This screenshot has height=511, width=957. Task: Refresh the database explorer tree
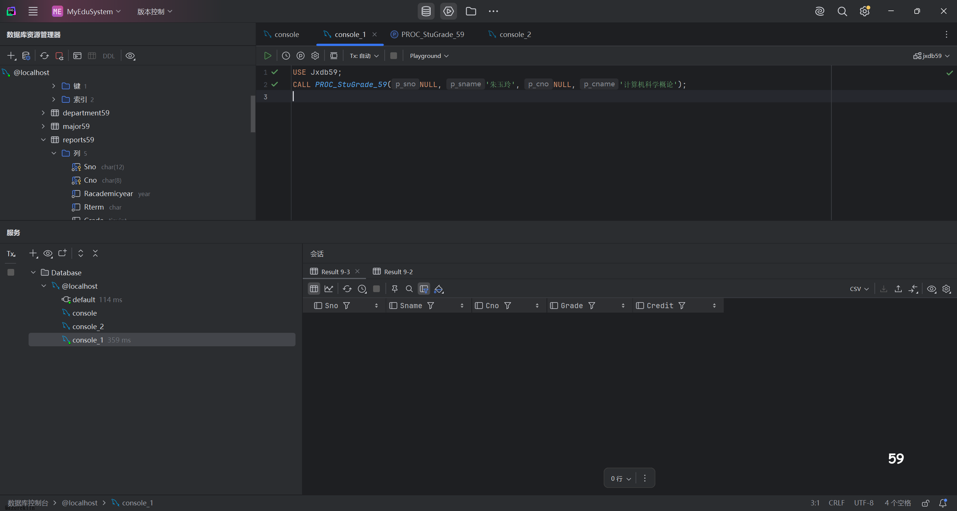[x=44, y=56]
